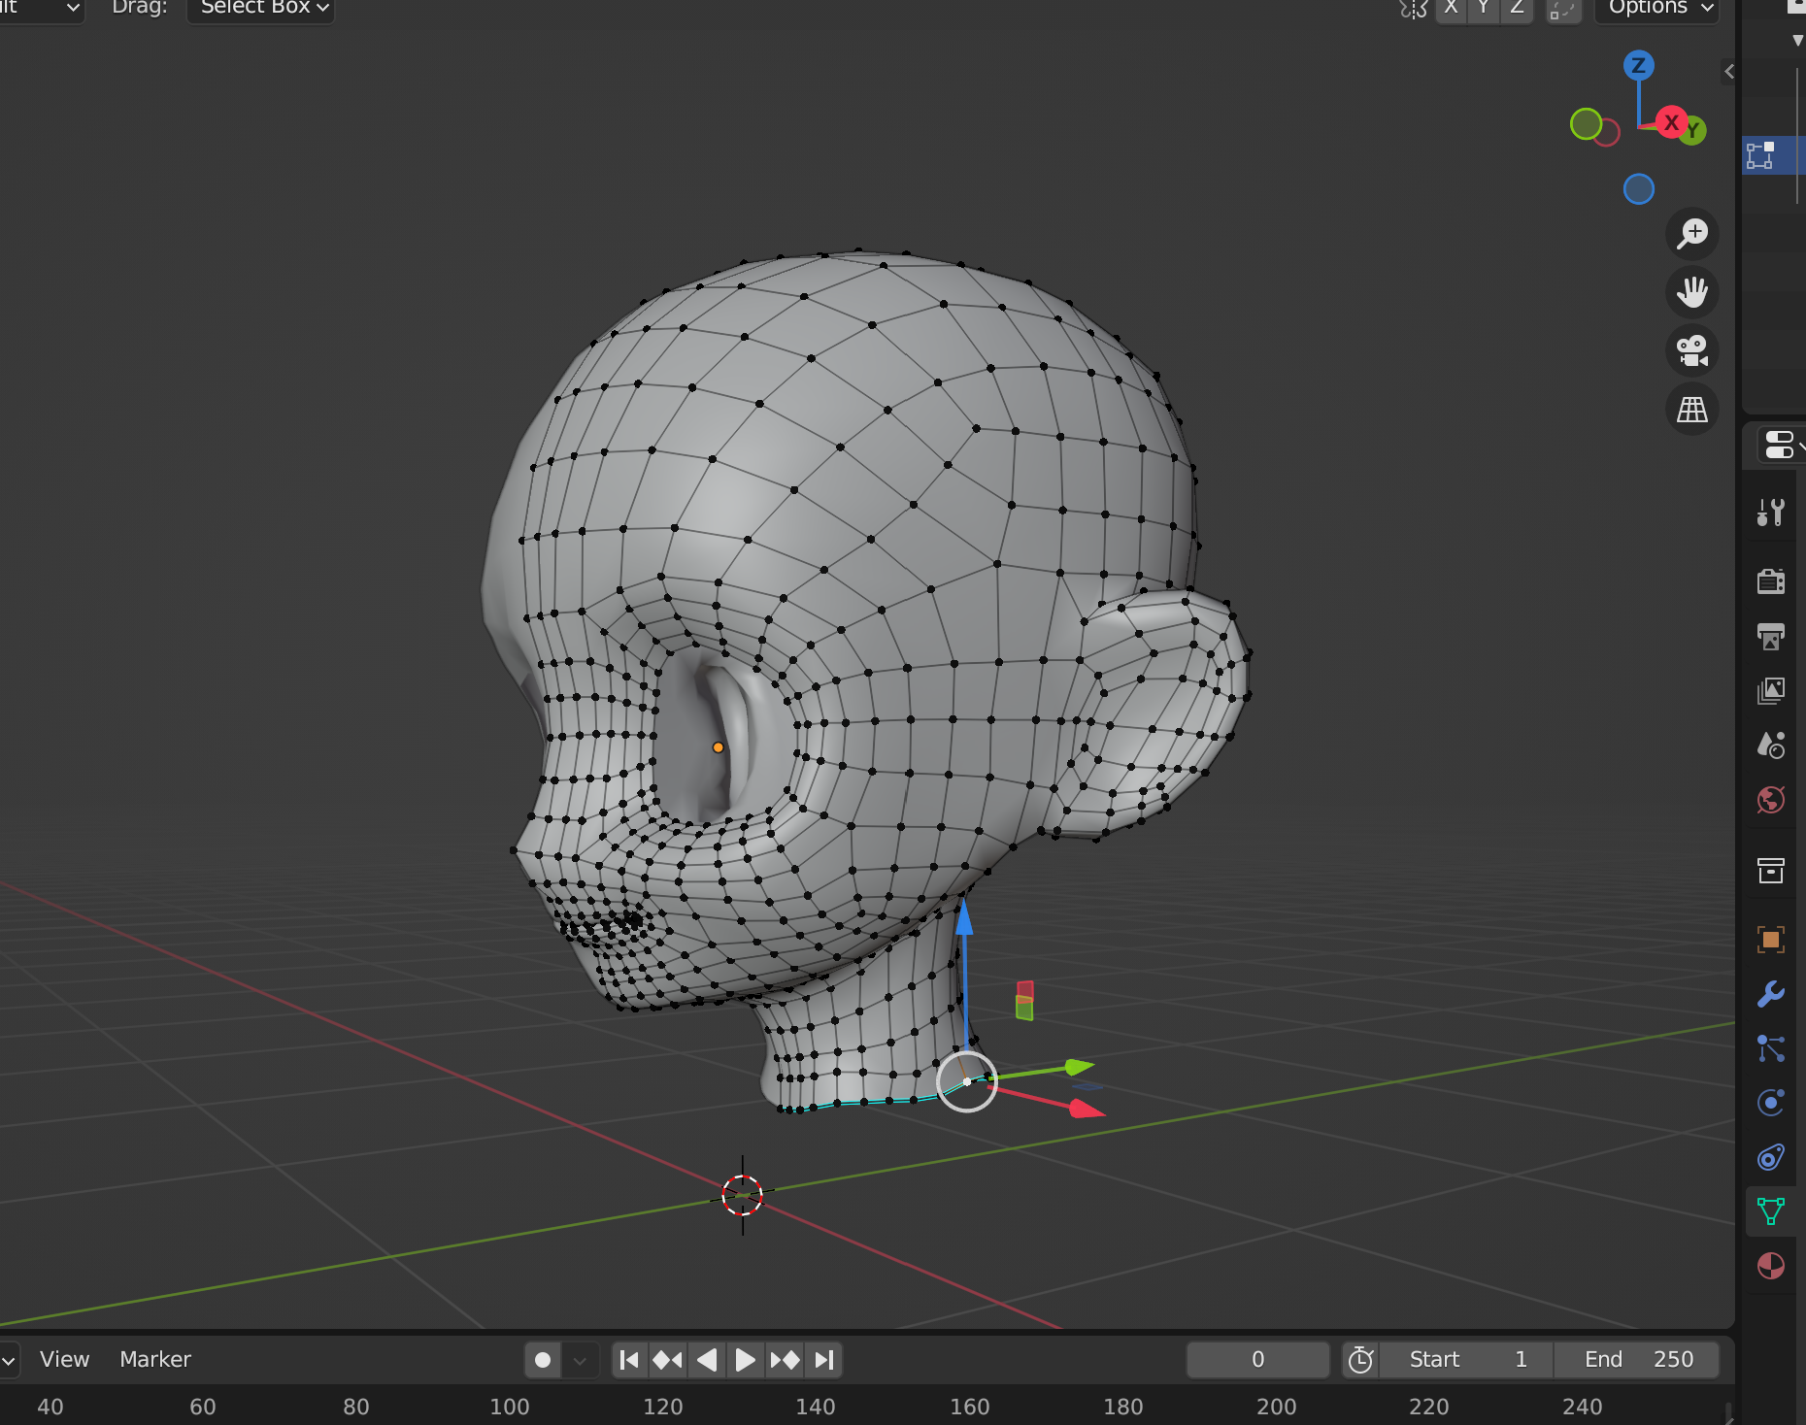Open auto keyframing settings dropdown arrow
This screenshot has width=1806, height=1425.
point(580,1360)
